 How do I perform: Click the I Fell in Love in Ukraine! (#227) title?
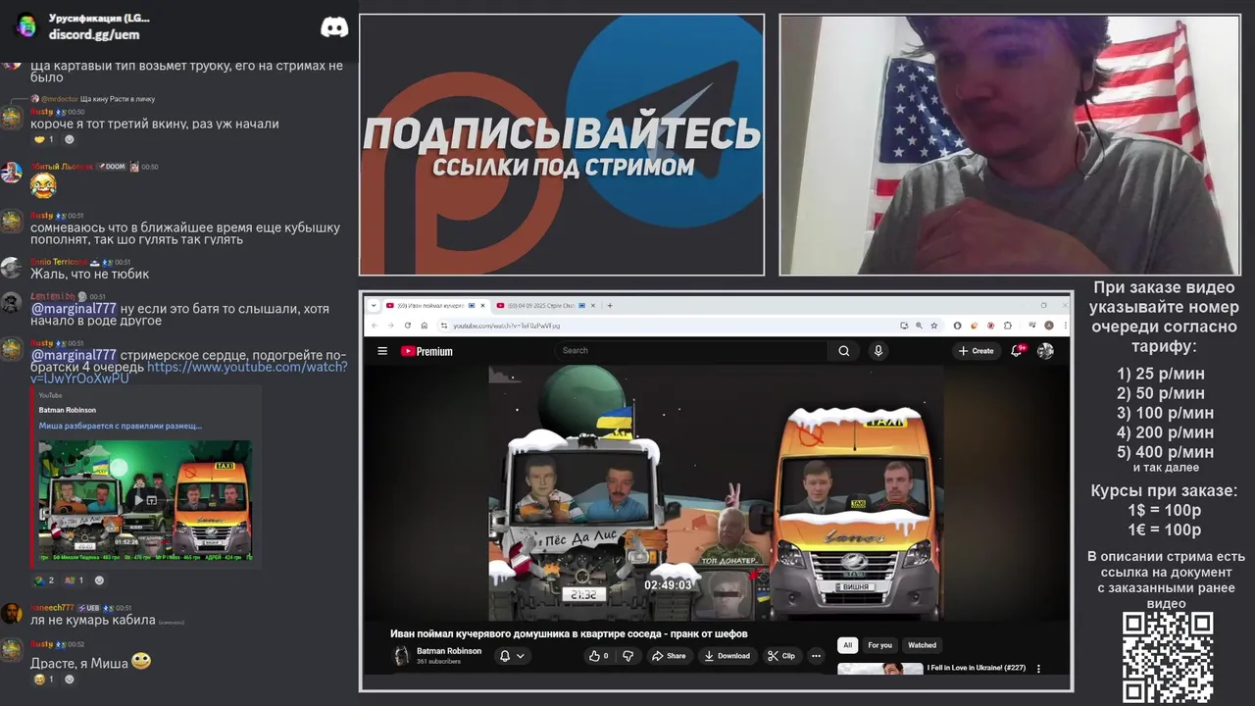tap(977, 668)
